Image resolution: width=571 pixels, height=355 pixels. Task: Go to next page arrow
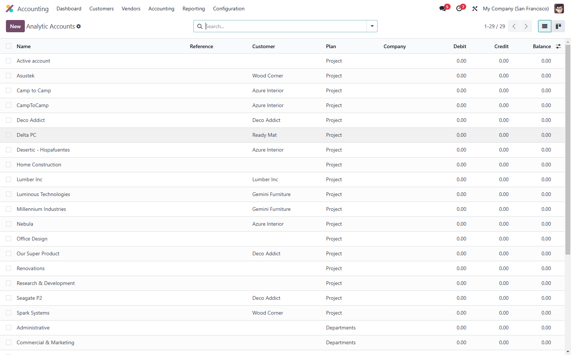526,26
